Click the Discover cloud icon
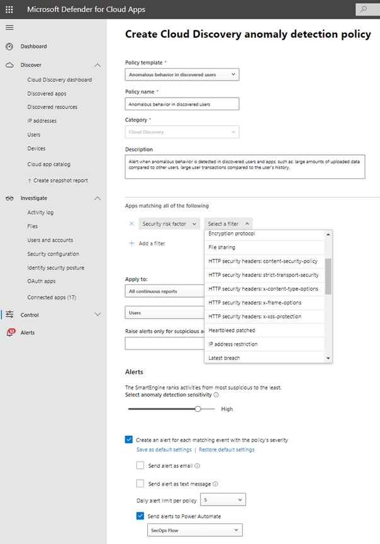 click(9, 65)
